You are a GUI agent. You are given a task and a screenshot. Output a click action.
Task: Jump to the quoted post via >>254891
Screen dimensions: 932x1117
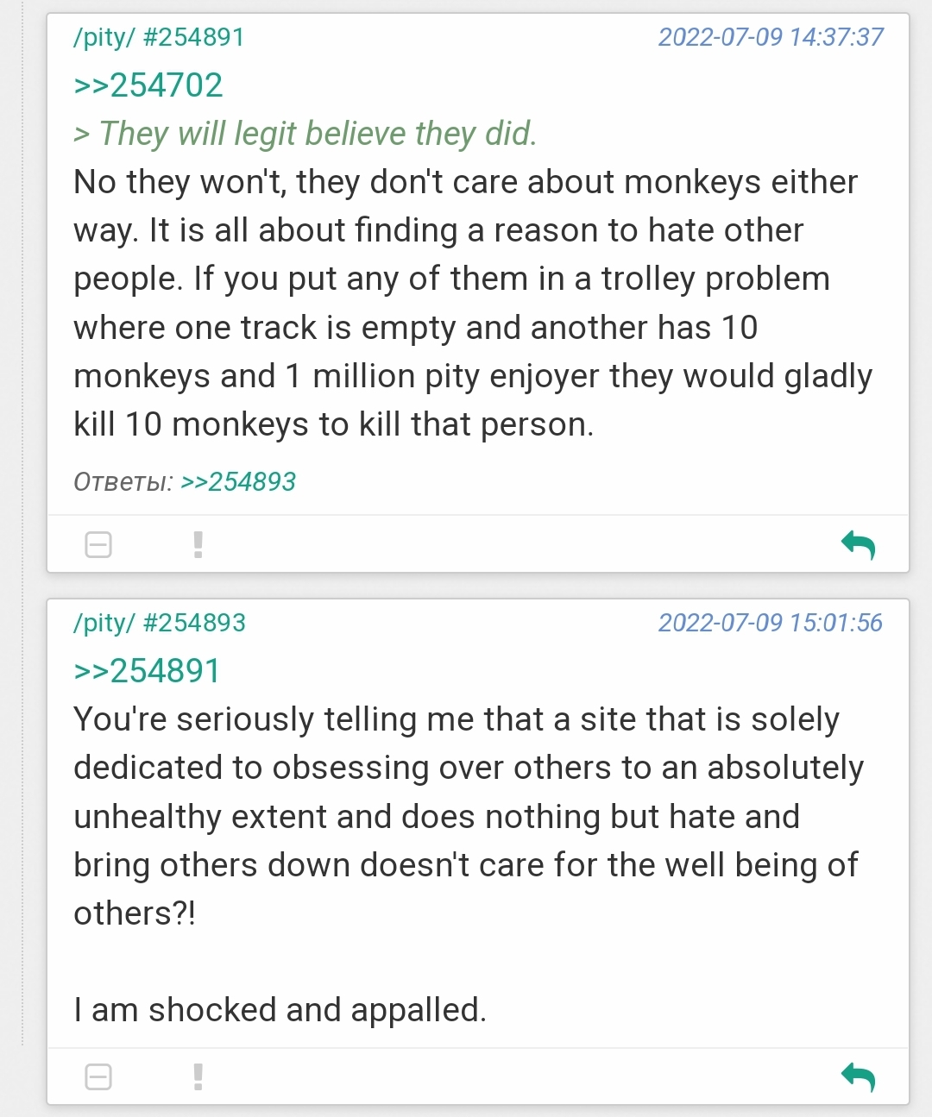point(148,671)
